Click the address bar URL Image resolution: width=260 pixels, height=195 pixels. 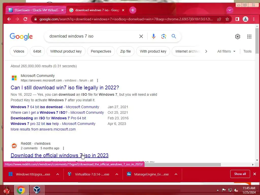[x=126, y=19]
